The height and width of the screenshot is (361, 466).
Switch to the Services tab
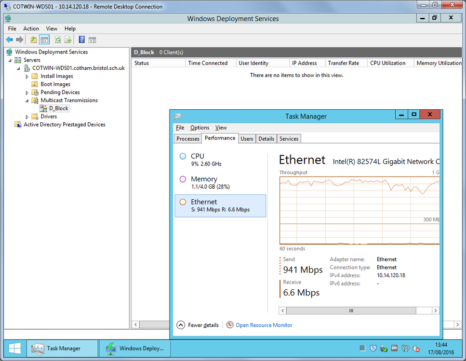[289, 139]
